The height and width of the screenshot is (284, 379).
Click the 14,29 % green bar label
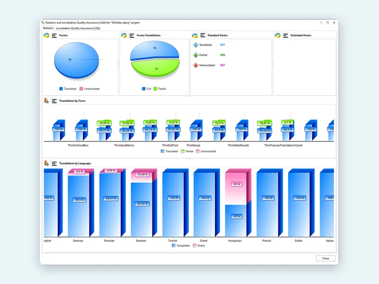pyautogui.click(x=104, y=123)
